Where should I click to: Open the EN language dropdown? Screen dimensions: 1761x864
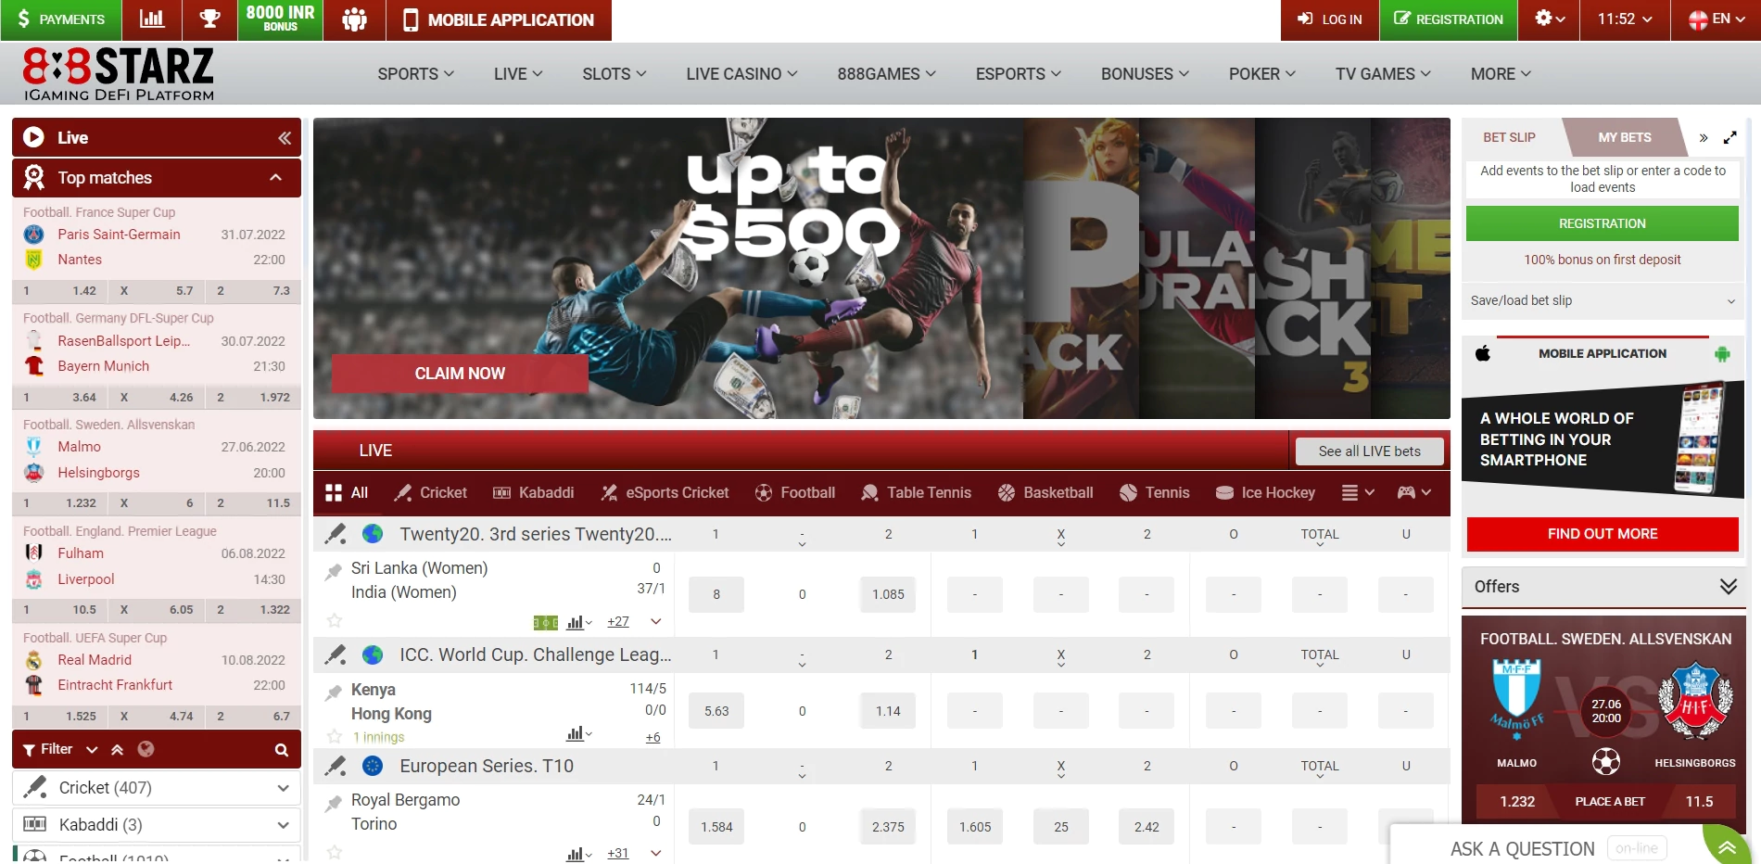click(1716, 19)
